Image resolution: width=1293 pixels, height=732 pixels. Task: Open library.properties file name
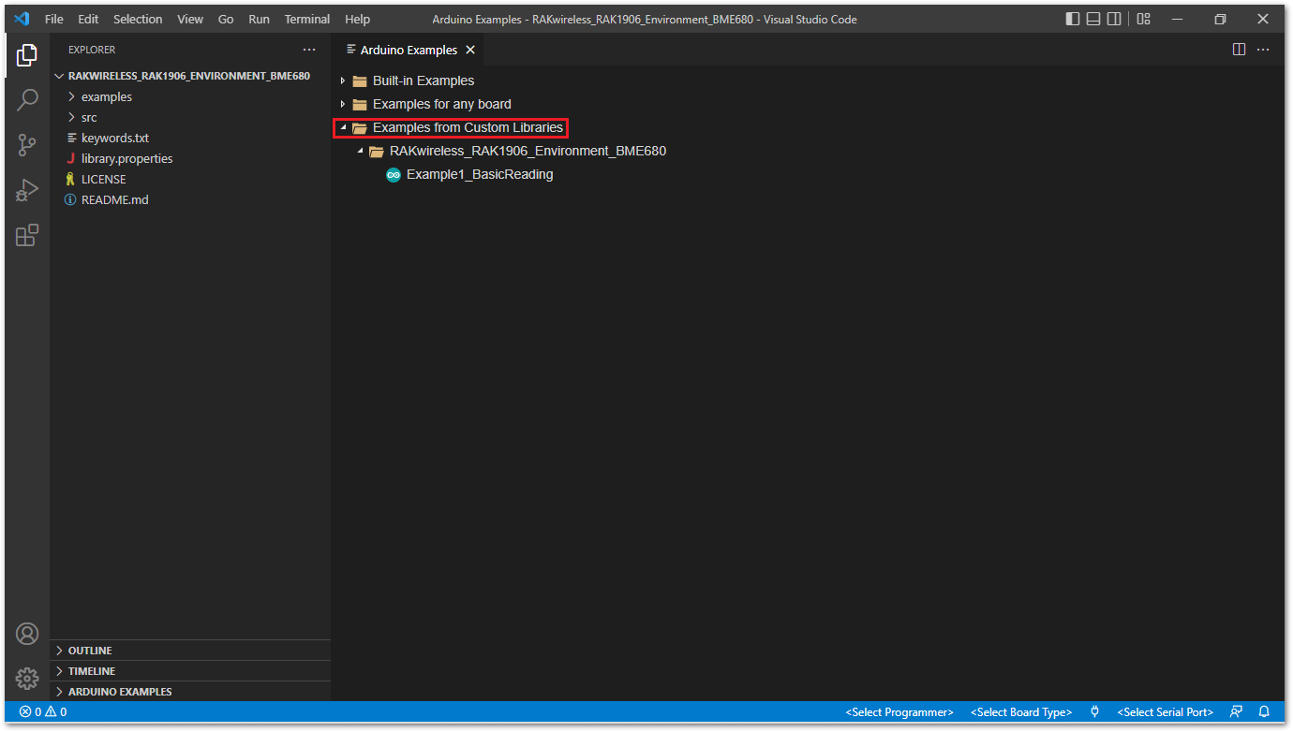click(127, 158)
